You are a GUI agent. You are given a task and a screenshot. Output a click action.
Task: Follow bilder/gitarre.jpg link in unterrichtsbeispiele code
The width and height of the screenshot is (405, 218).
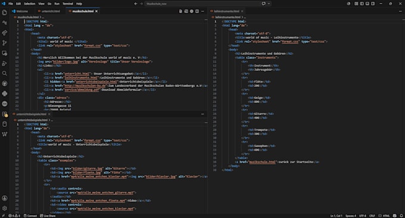pyautogui.click(x=88, y=169)
